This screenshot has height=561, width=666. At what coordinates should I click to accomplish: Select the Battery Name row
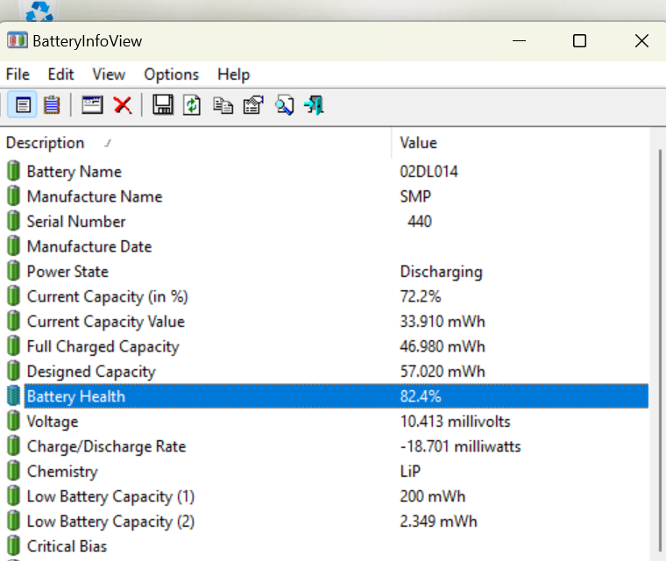[324, 171]
